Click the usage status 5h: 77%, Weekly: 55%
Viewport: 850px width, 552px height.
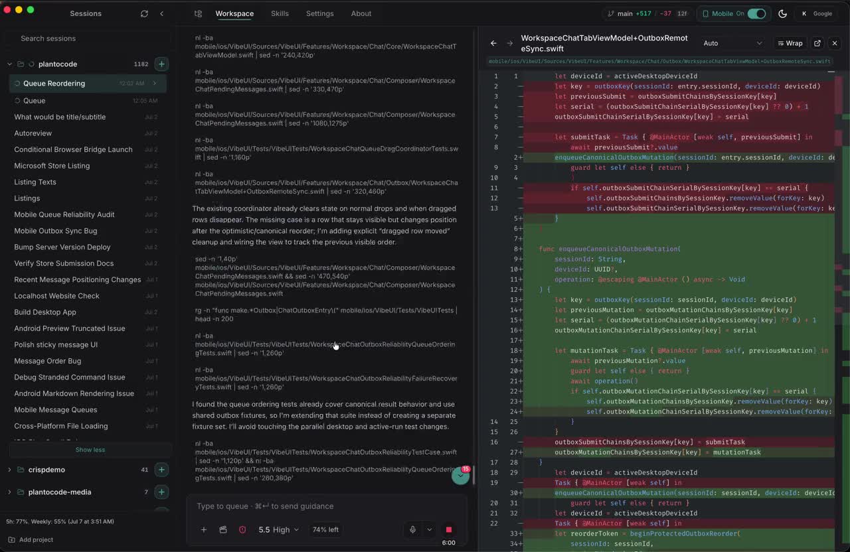click(60, 521)
